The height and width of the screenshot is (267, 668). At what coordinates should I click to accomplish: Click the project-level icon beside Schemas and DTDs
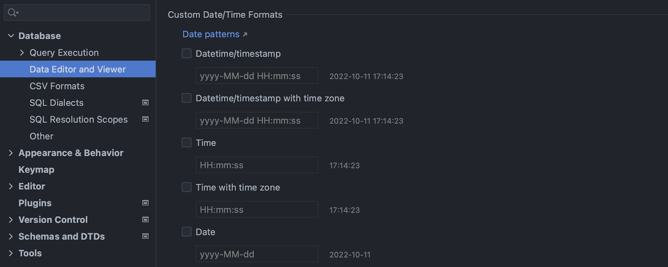coord(145,236)
